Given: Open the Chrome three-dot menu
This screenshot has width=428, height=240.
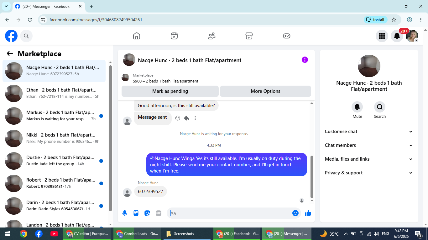Looking at the screenshot, I should [421, 20].
